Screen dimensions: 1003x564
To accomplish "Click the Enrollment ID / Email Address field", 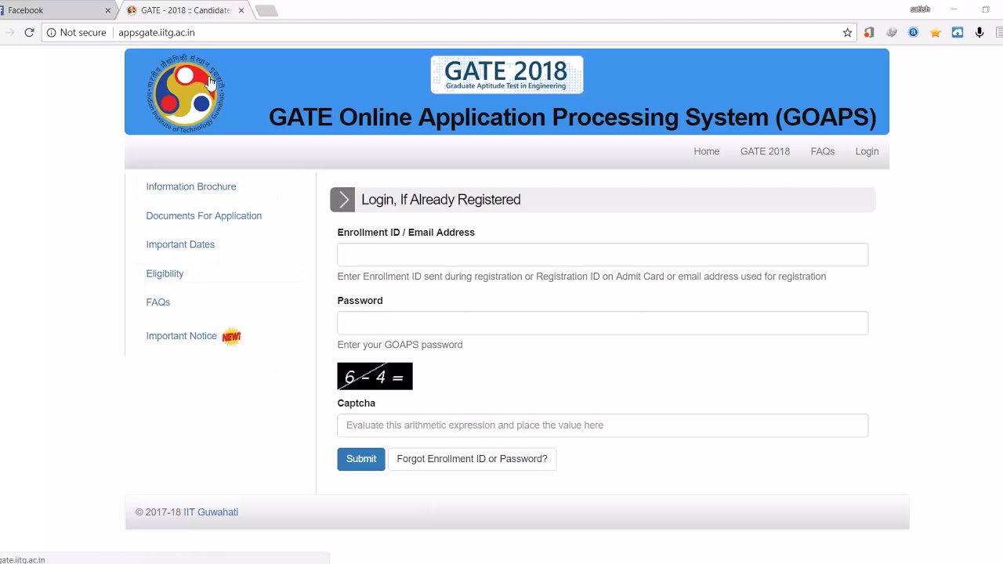I will click(x=603, y=255).
